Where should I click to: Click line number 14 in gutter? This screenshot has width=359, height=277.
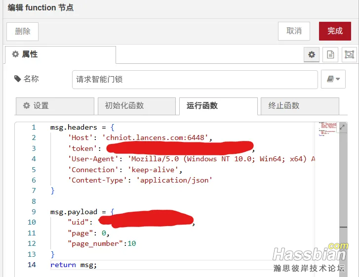(x=32, y=265)
